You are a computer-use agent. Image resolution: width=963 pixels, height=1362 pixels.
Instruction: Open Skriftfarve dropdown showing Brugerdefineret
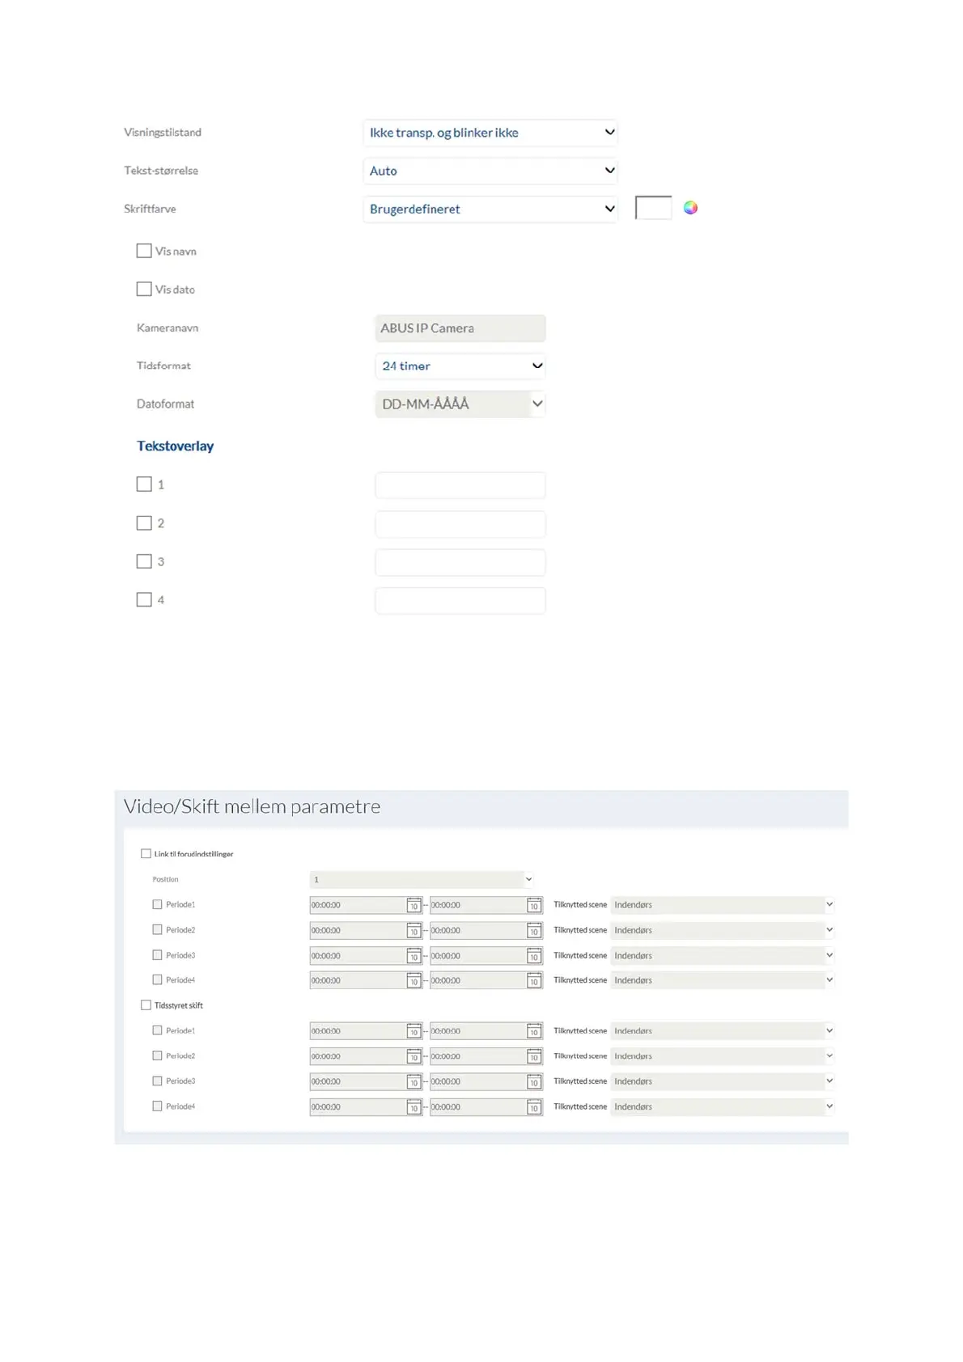click(490, 209)
